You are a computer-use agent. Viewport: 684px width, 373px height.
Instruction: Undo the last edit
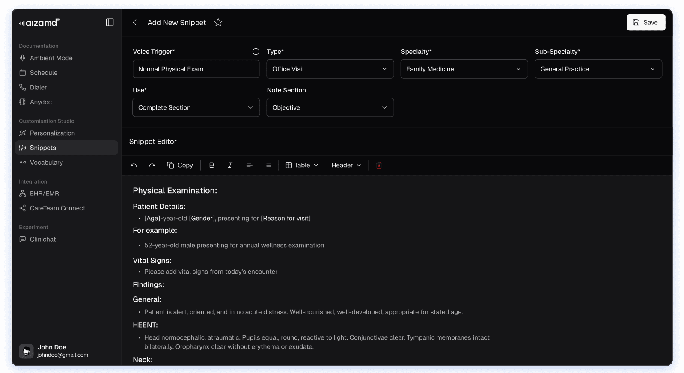point(134,165)
